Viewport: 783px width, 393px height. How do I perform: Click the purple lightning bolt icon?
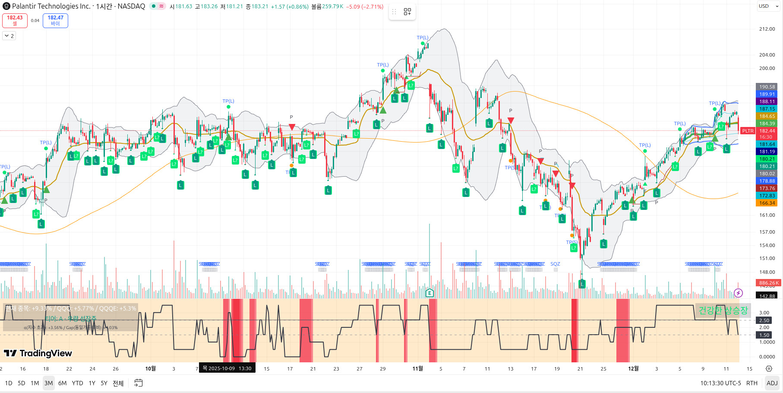click(x=738, y=293)
